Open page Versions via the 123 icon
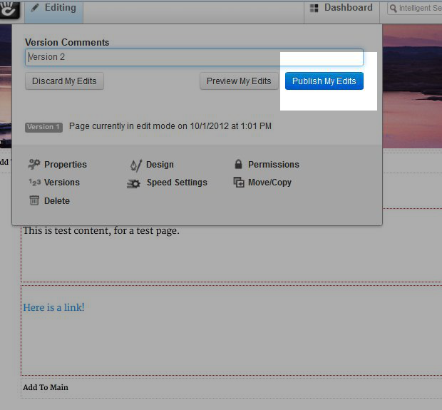The image size is (442, 410). click(34, 183)
